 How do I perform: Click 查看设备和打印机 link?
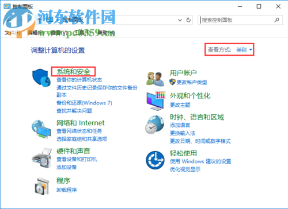pyautogui.click(x=77, y=159)
